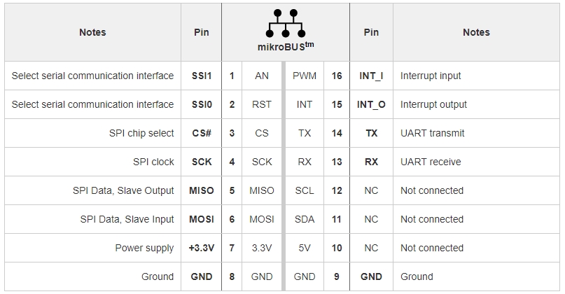This screenshot has width=565, height=294.
Task: Select the SSI0 pin cell
Action: pos(202,104)
